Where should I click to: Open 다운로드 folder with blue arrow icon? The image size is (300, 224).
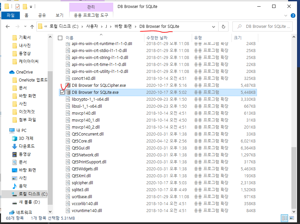pos(15,146)
